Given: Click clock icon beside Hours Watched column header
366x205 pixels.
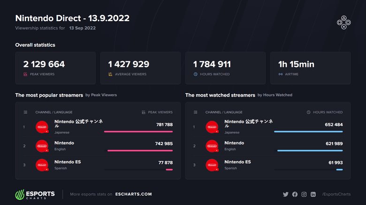Looking at the screenshot, I should [x=309, y=112].
